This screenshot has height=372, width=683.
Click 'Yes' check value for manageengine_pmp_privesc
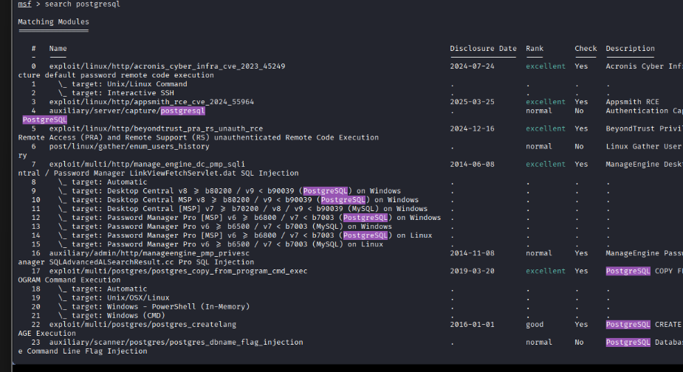point(581,253)
